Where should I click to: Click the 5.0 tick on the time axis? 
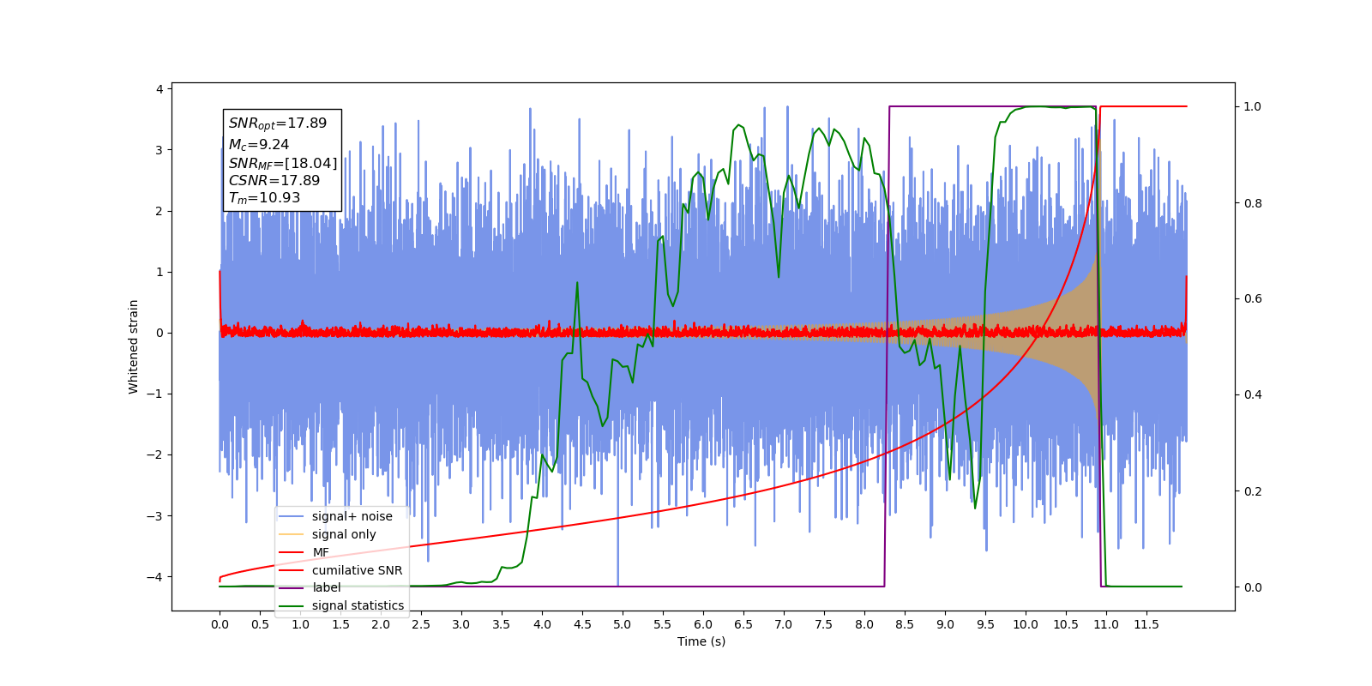tap(623, 624)
